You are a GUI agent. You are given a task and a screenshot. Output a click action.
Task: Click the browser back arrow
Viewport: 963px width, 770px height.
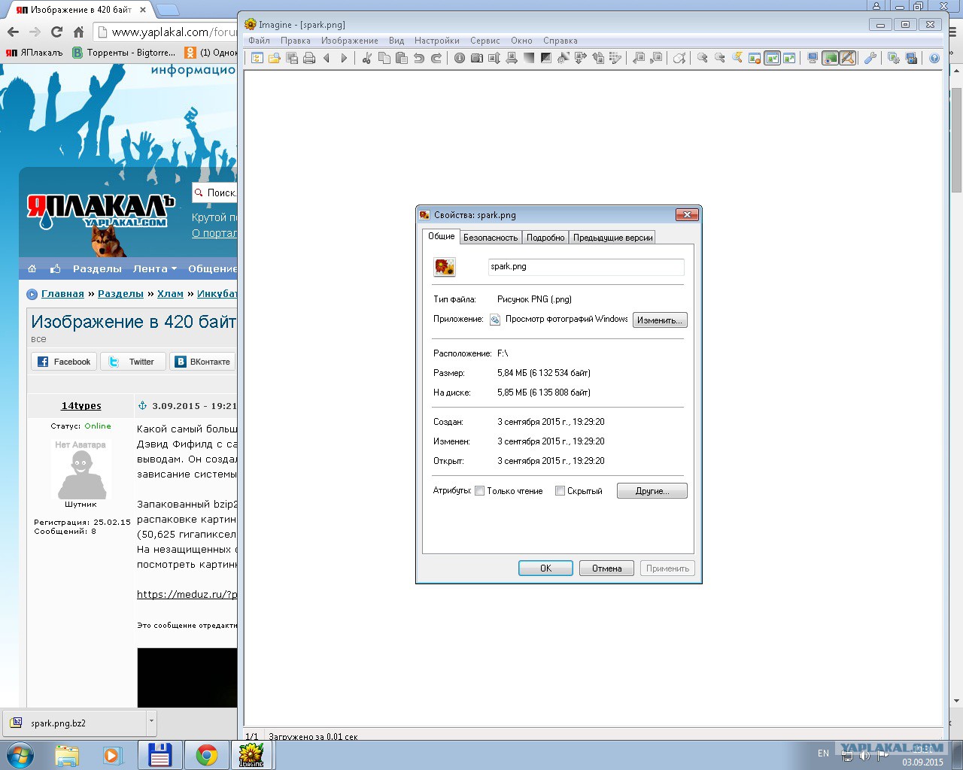(13, 32)
